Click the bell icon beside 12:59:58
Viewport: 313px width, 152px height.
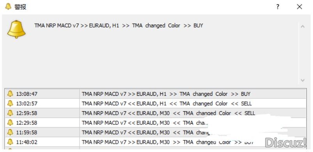point(10,113)
